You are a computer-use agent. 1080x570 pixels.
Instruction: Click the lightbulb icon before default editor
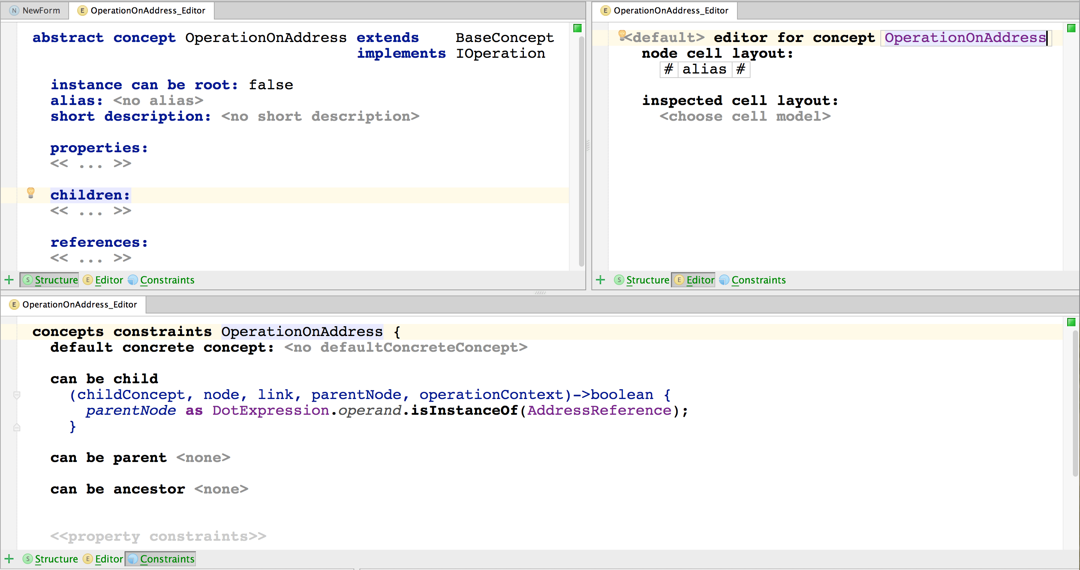point(622,35)
